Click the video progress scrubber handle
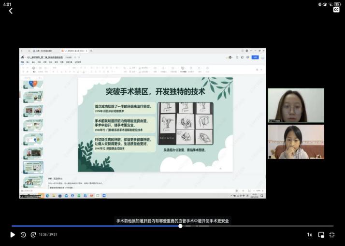 pos(180,226)
